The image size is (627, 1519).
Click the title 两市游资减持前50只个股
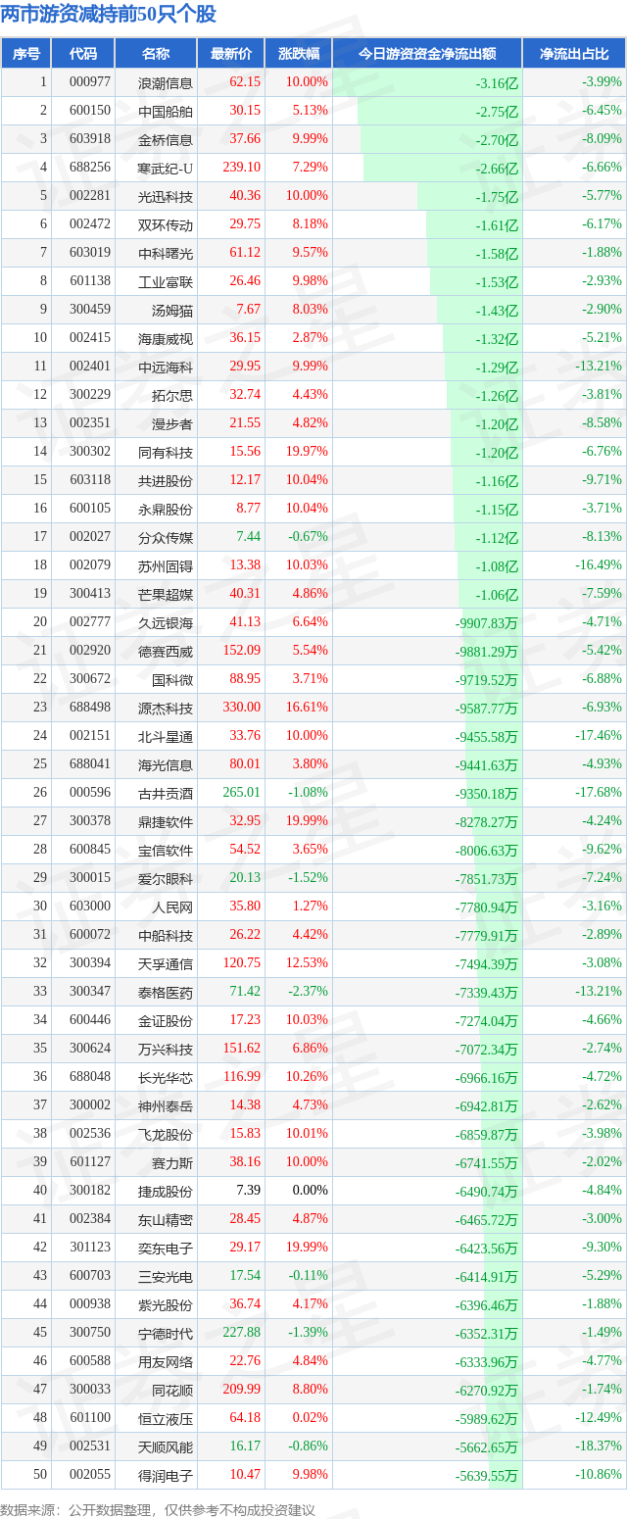(109, 14)
